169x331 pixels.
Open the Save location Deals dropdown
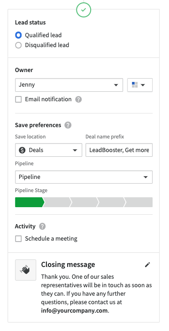(49, 150)
